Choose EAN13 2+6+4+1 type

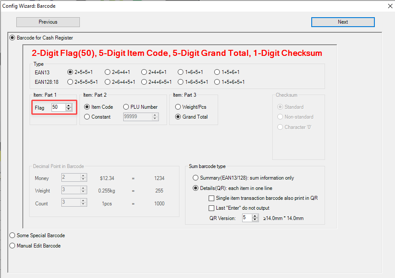coord(108,72)
